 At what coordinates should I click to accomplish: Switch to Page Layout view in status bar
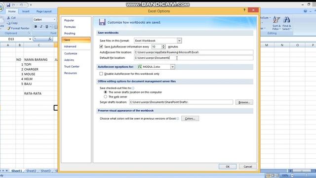coord(273,176)
